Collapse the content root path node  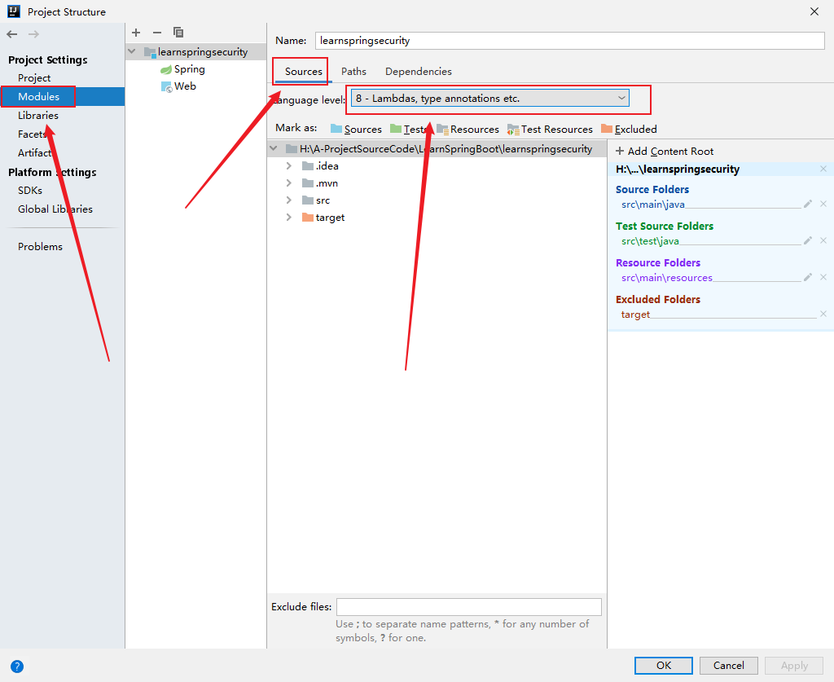coord(274,148)
